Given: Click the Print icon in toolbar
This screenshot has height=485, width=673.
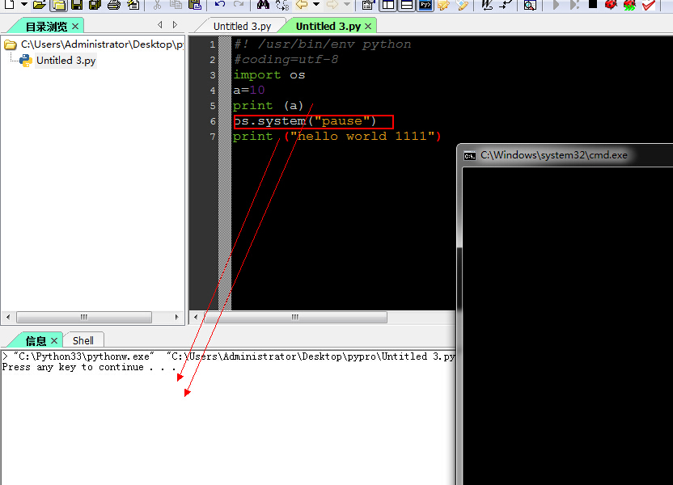Looking at the screenshot, I should click(x=113, y=5).
